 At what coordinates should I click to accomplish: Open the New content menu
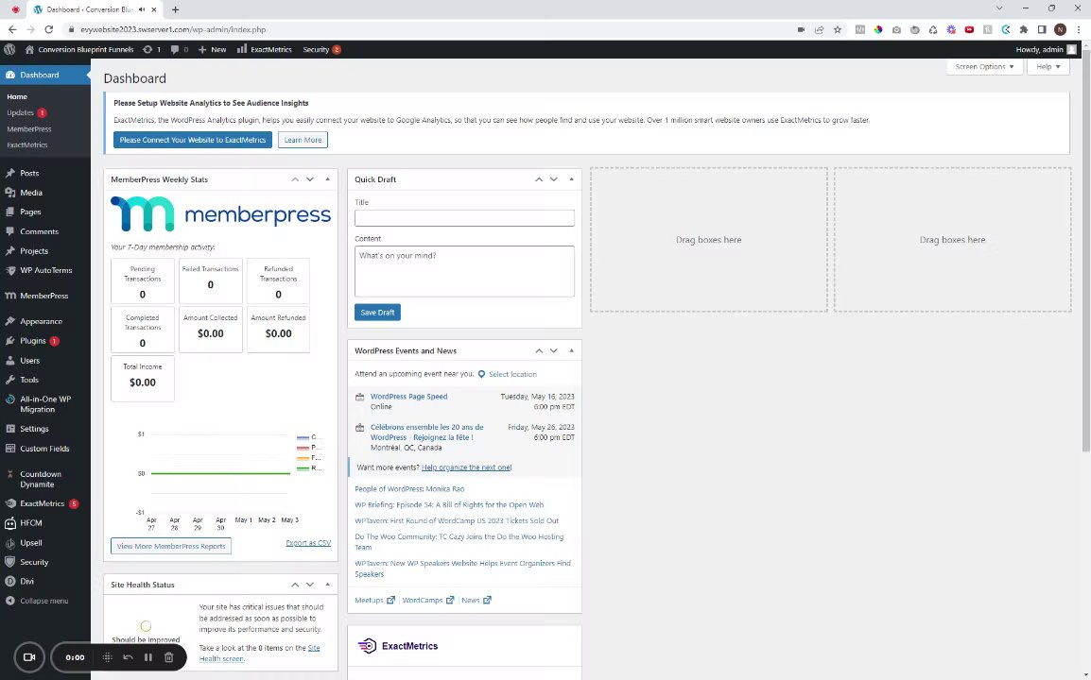pos(212,49)
